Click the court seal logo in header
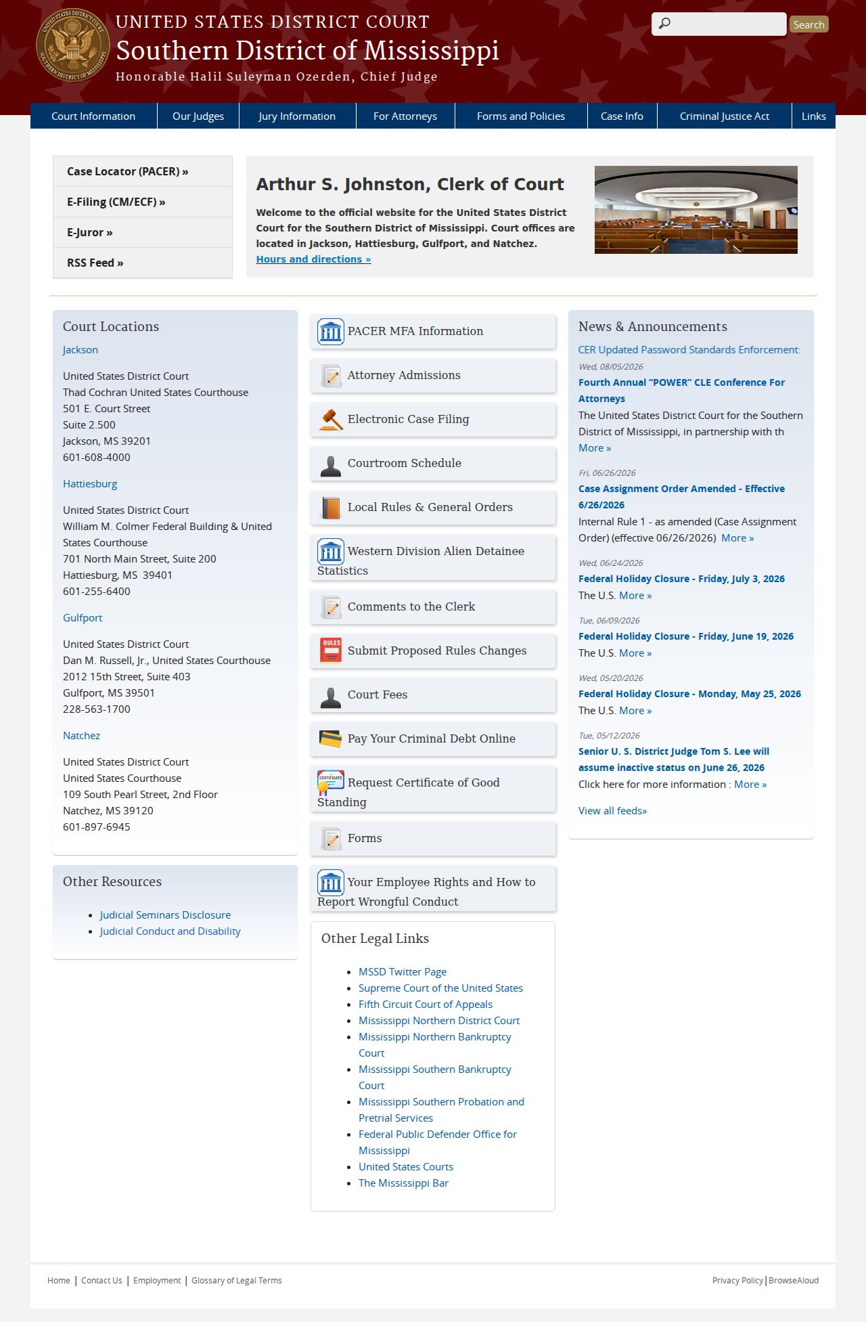This screenshot has width=866, height=1322. coord(72,45)
